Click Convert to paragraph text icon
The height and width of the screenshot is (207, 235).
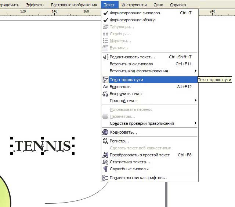pos(105,155)
